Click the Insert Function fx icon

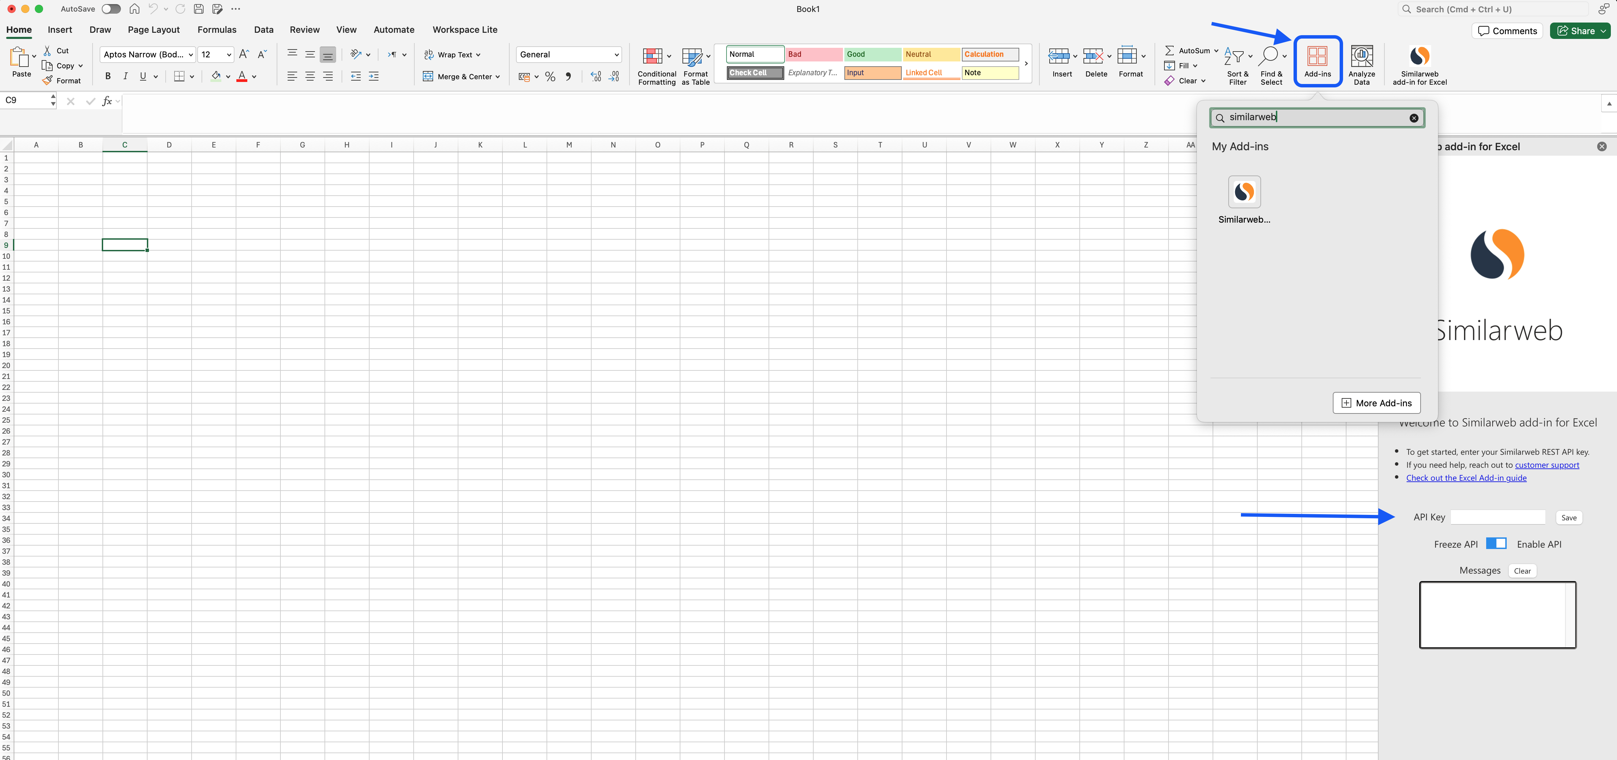[107, 100]
